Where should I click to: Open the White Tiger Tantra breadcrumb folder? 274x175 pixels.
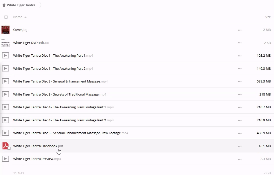(x=21, y=5)
